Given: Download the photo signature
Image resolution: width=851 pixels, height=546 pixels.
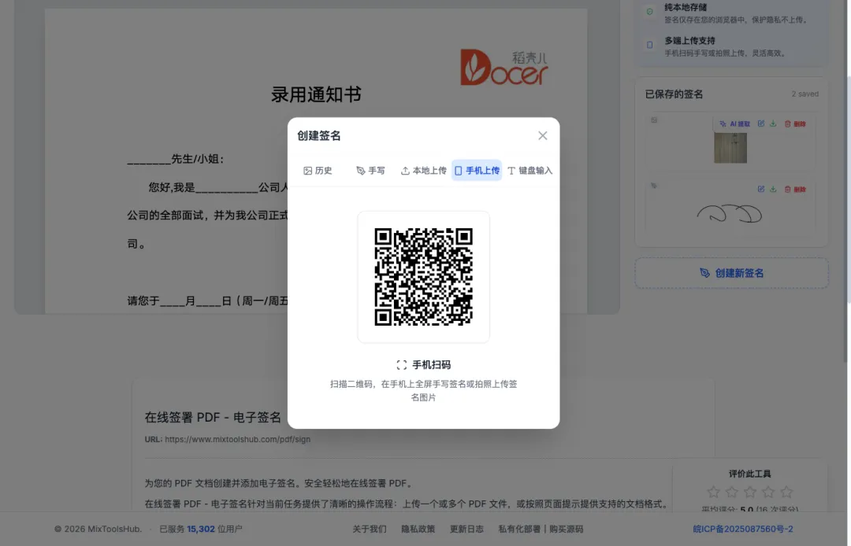Looking at the screenshot, I should (x=773, y=124).
